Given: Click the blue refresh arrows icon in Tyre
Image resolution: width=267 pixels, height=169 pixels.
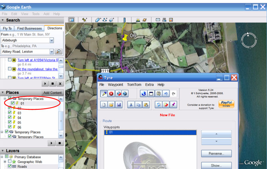Looking at the screenshot, I should [x=158, y=105].
